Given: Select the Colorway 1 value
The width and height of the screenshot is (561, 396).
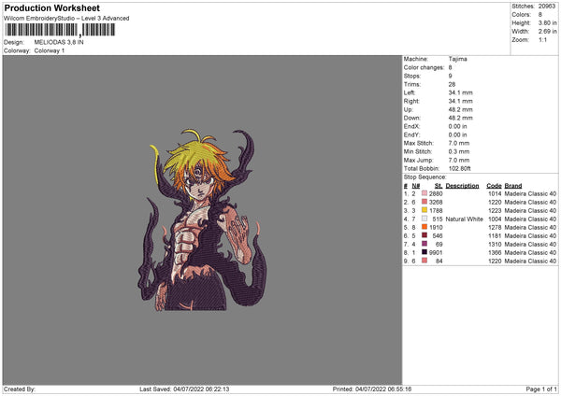Looking at the screenshot, I should (50, 50).
